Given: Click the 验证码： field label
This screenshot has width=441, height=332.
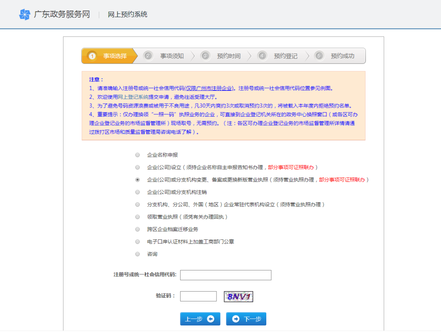Looking at the screenshot, I should (x=166, y=295).
